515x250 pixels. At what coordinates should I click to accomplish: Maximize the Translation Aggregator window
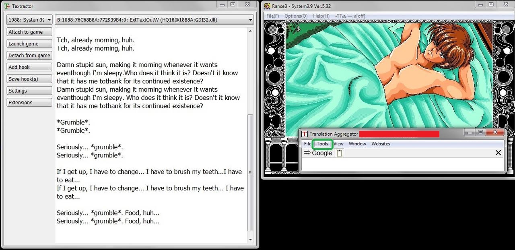[x=480, y=132]
